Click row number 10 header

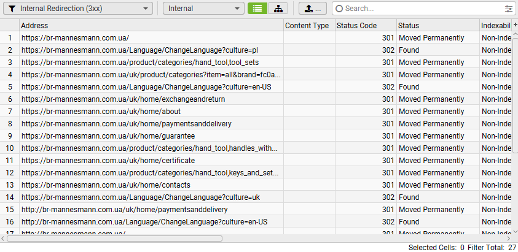(10, 148)
